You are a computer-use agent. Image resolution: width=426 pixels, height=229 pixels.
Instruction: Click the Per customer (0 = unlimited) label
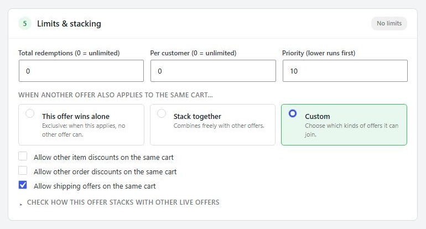(x=193, y=53)
